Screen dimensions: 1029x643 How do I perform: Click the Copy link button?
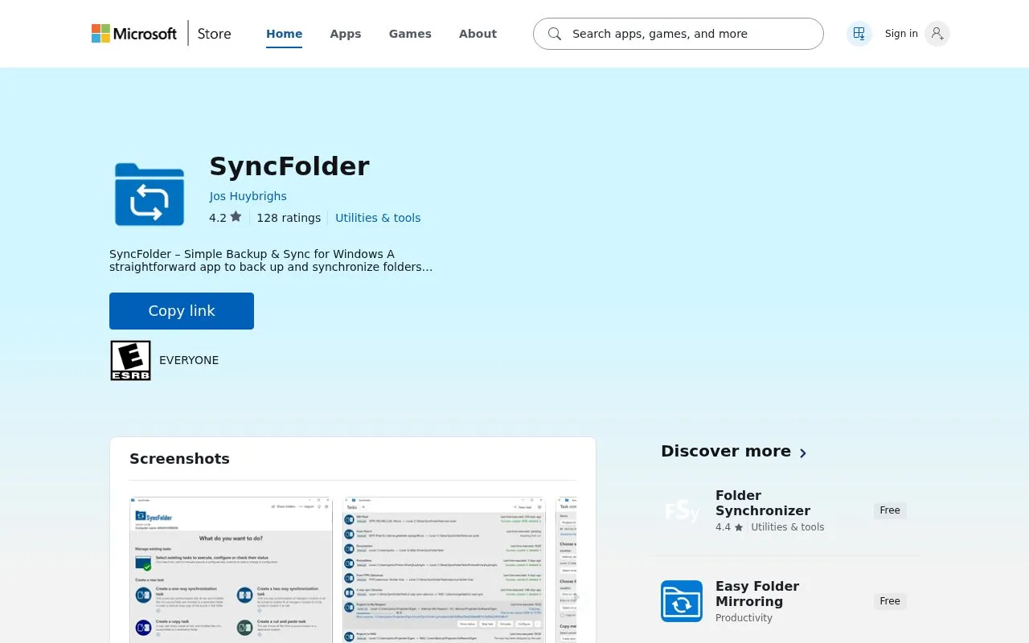(182, 311)
